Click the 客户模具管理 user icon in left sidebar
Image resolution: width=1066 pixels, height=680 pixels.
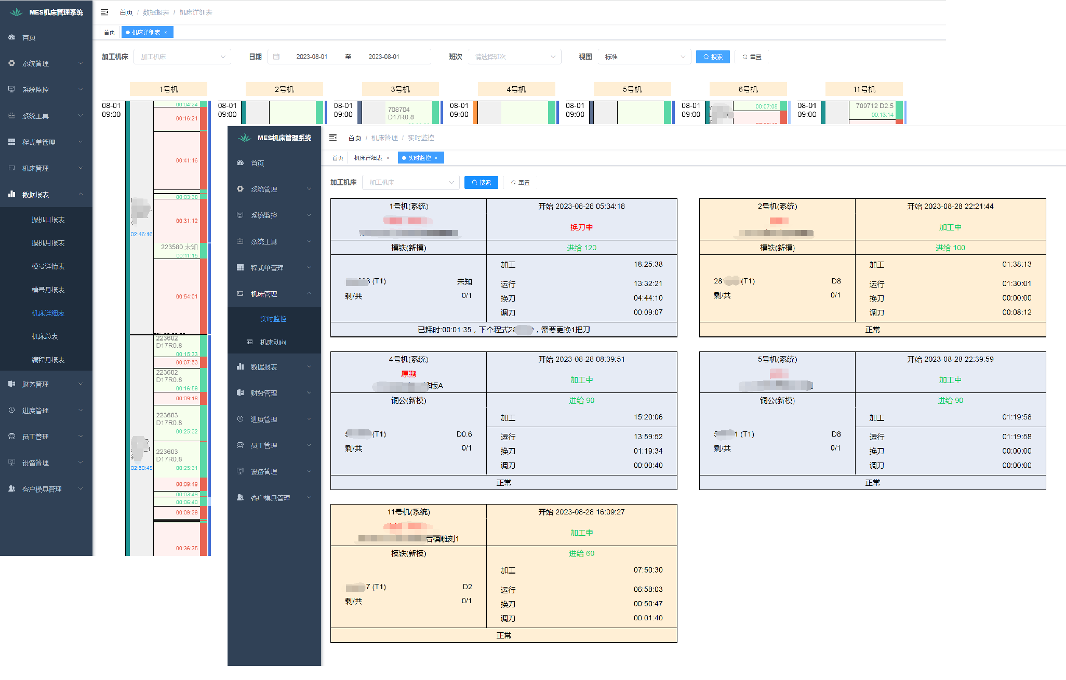(12, 488)
